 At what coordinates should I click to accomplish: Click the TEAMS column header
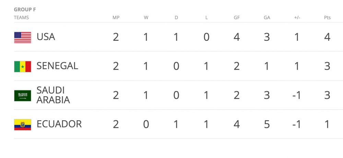coord(21,17)
